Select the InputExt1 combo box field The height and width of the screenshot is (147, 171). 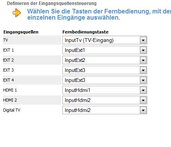[105, 50]
